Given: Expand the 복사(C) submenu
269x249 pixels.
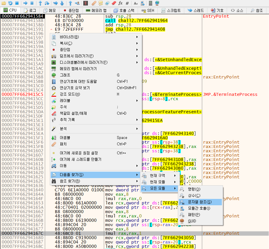Looking at the screenshot, I should [96, 43].
